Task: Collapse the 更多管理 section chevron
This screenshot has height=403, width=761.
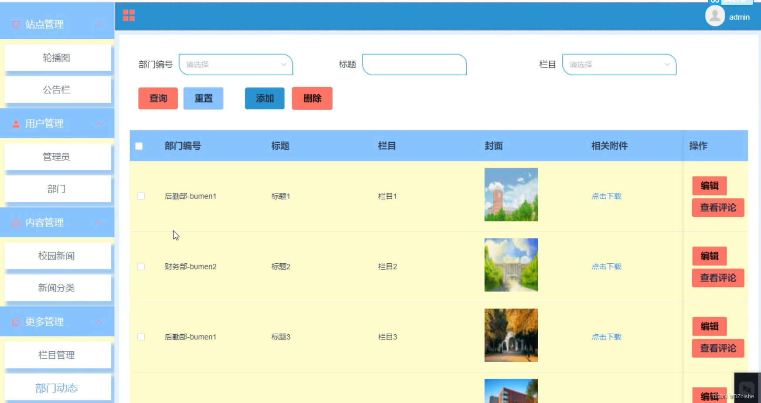Action: [99, 322]
